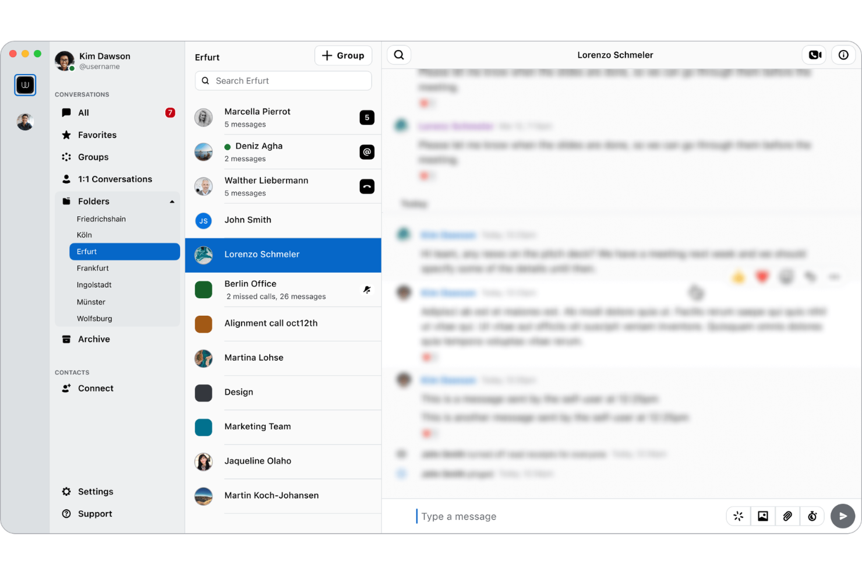Switch to the All conversations view
The width and height of the screenshot is (862, 575).
[x=83, y=112]
